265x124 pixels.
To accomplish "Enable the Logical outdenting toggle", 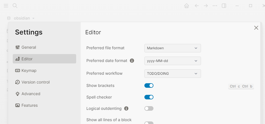I will [x=149, y=108].
